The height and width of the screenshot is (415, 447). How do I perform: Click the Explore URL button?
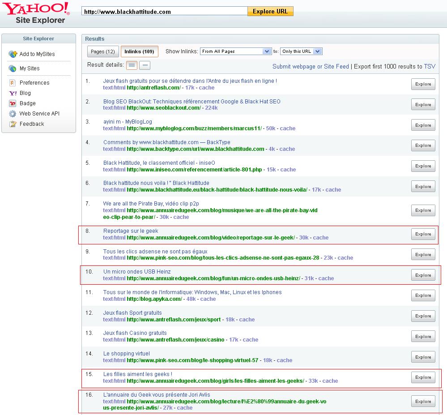(x=270, y=11)
